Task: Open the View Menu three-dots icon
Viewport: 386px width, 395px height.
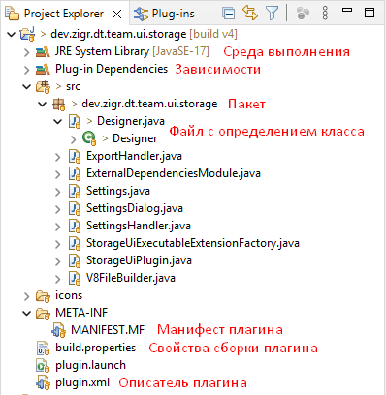Action: coord(325,14)
